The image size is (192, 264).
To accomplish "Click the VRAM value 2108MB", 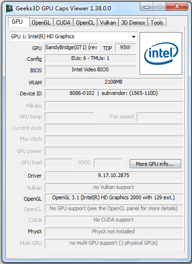I will (x=114, y=82).
